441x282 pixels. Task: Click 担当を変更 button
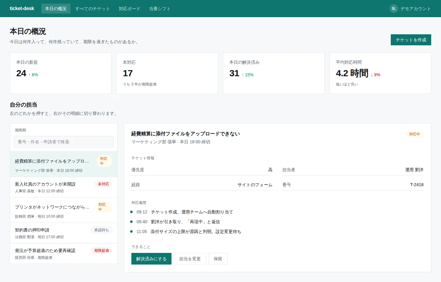(190, 259)
